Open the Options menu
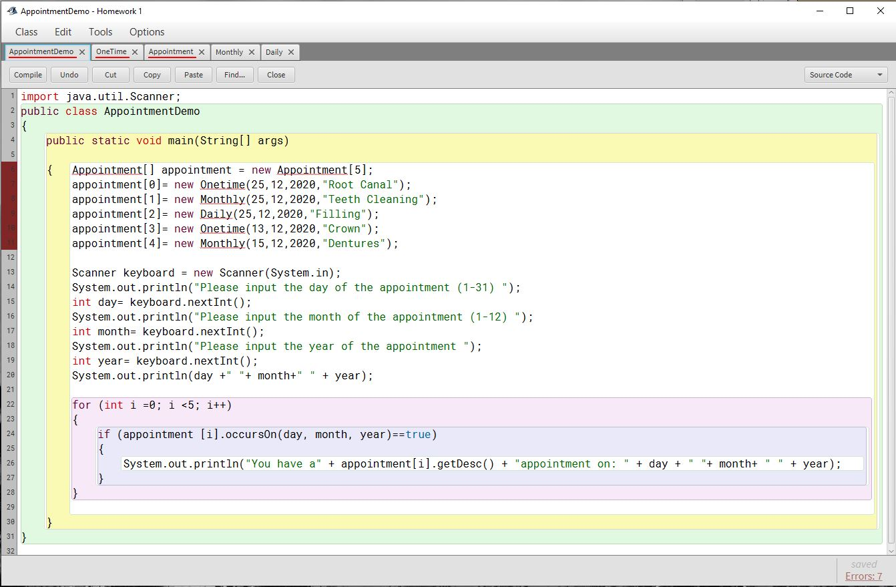The image size is (896, 587). [147, 32]
